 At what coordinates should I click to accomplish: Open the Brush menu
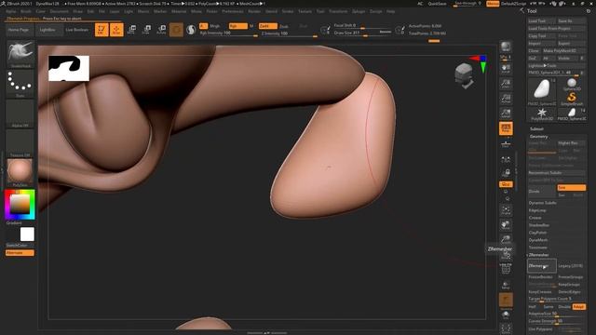(26, 11)
